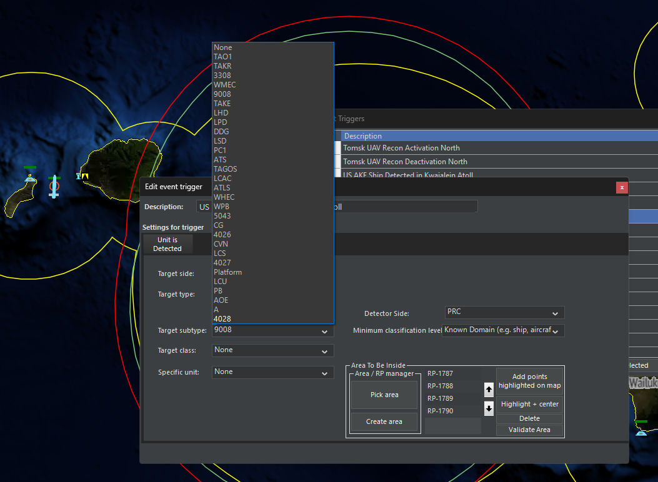Move reference point up with up arrow
The width and height of the screenshot is (658, 482).
pyautogui.click(x=489, y=390)
